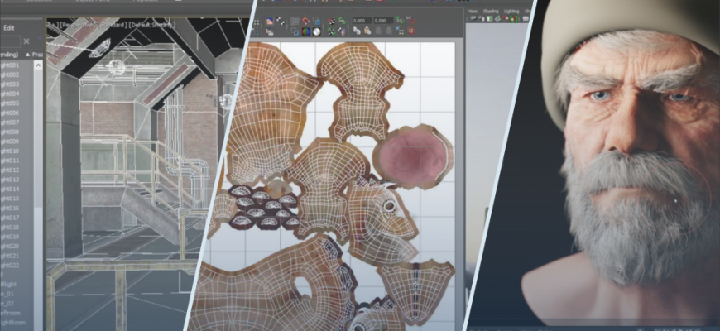Toggle the checkered tile icon before the green icons
Image resolution: width=720 pixels, height=331 pixels.
coord(331,21)
